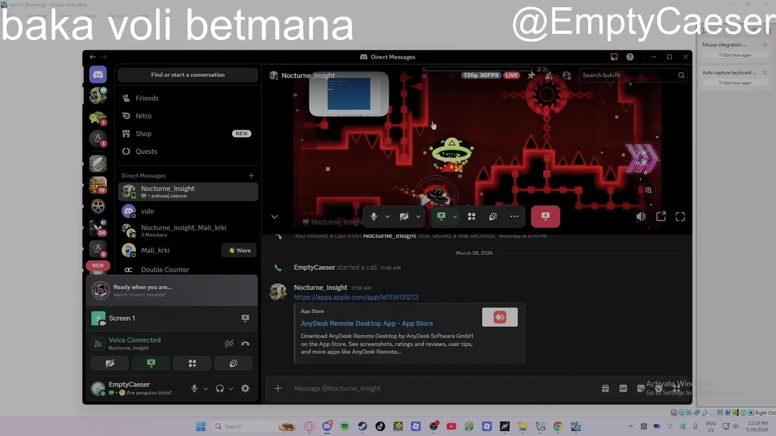Open Spotify from the taskbar

[344, 426]
